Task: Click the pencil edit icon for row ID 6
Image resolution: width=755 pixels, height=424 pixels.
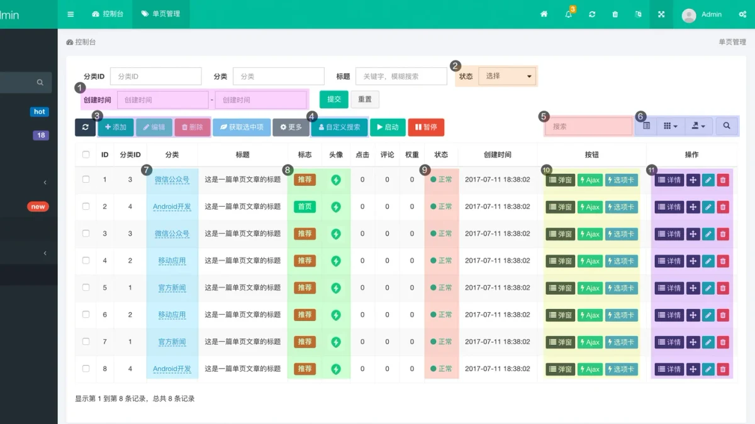Action: pos(708,315)
